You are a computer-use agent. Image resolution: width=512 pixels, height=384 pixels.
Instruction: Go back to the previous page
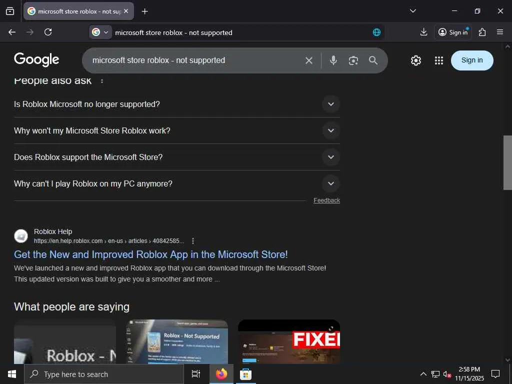pos(12,32)
